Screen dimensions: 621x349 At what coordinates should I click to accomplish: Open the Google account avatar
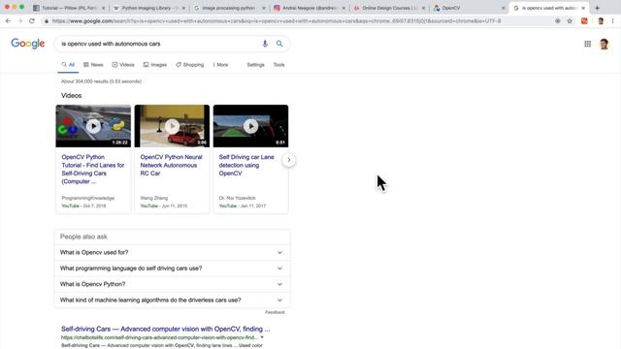[604, 44]
